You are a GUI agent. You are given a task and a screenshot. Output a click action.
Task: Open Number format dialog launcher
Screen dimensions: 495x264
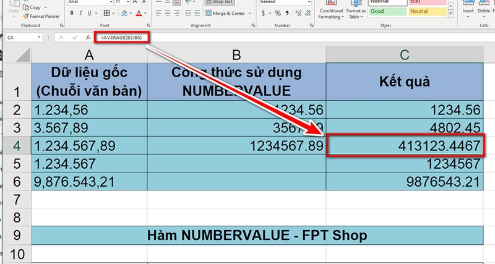312,25
